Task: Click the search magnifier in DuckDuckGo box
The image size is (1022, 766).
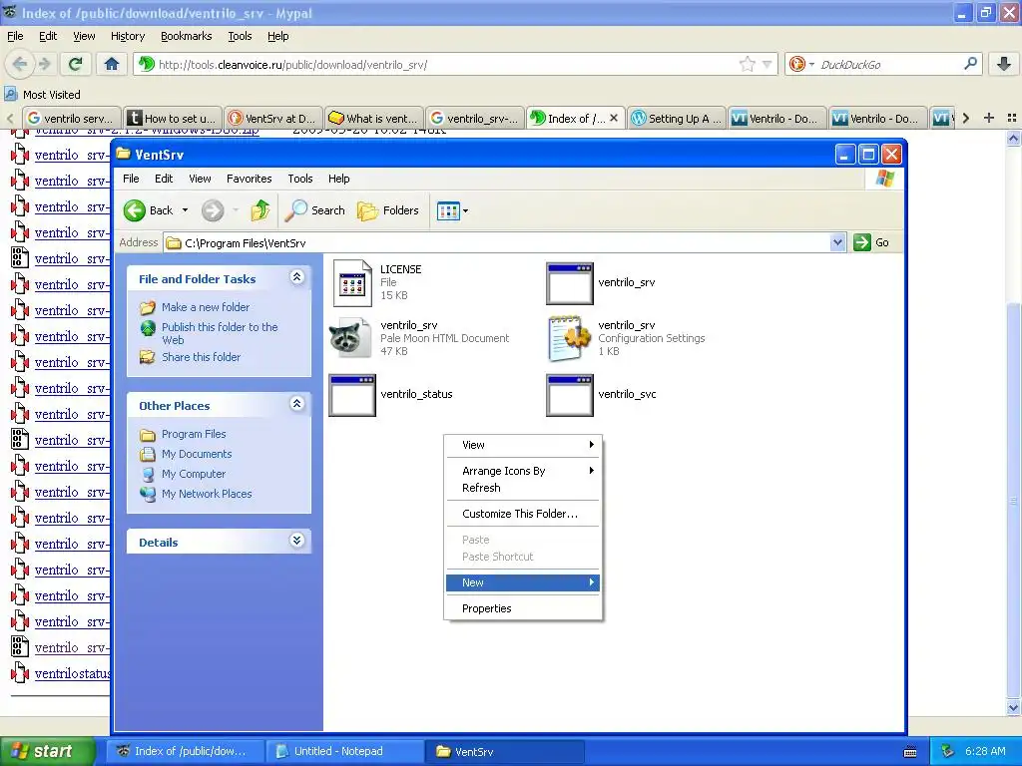Action: (970, 64)
